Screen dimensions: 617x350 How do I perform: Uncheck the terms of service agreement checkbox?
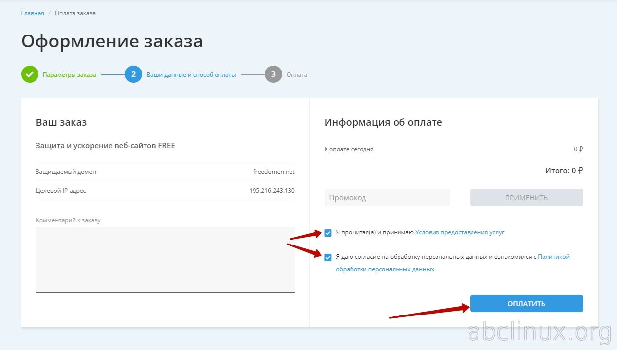[328, 233]
